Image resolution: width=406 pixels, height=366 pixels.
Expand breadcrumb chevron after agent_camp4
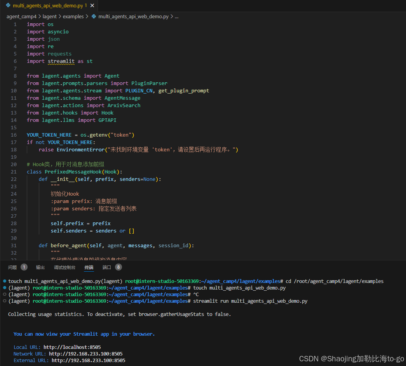point(40,17)
